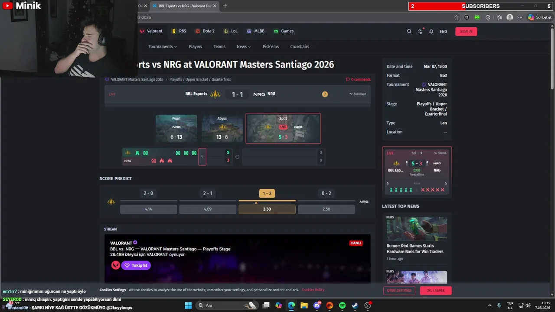Pick the 0 - 2 score prediction
This screenshot has width=555, height=312.
pos(326,193)
